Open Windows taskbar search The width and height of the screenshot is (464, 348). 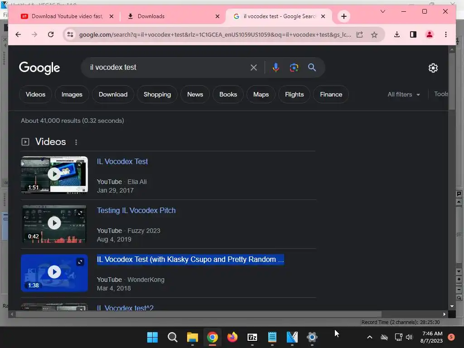172,337
